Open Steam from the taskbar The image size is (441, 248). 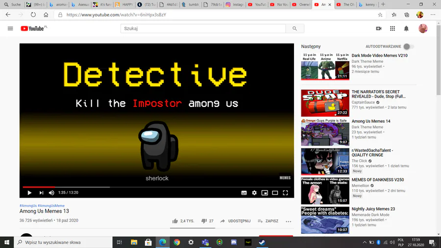pyautogui.click(x=262, y=242)
